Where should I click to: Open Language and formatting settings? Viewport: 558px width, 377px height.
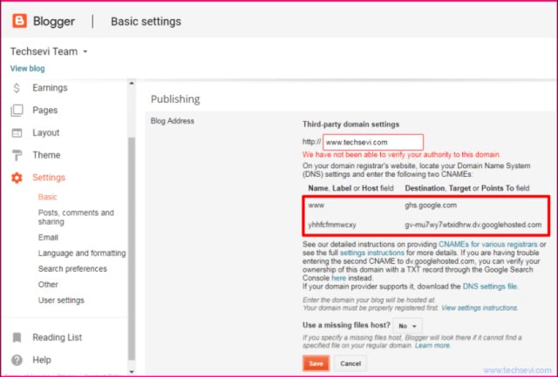tap(82, 253)
